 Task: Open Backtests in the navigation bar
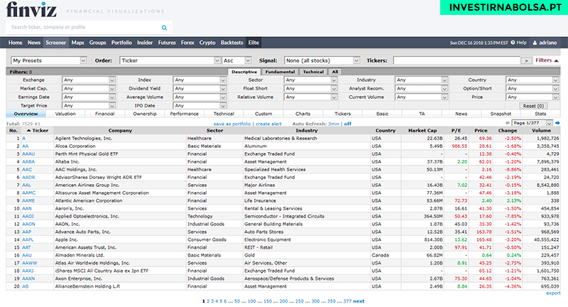[x=232, y=43]
